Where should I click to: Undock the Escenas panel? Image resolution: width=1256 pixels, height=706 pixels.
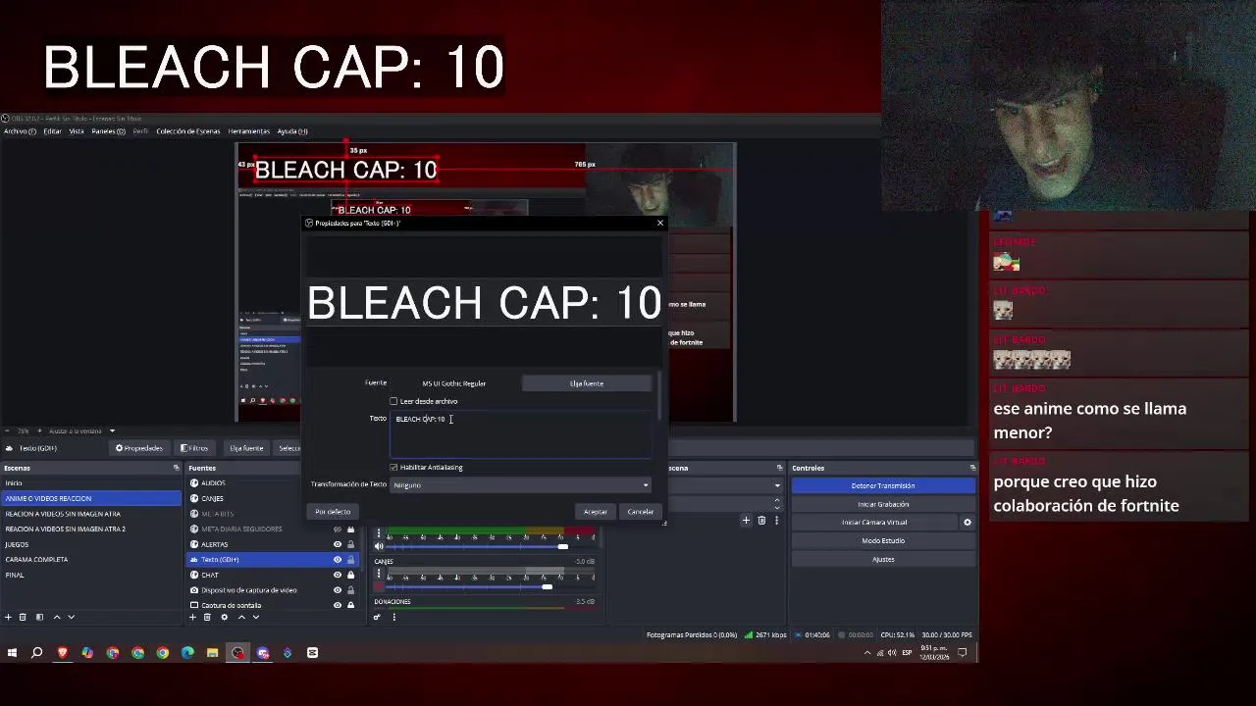176,468
